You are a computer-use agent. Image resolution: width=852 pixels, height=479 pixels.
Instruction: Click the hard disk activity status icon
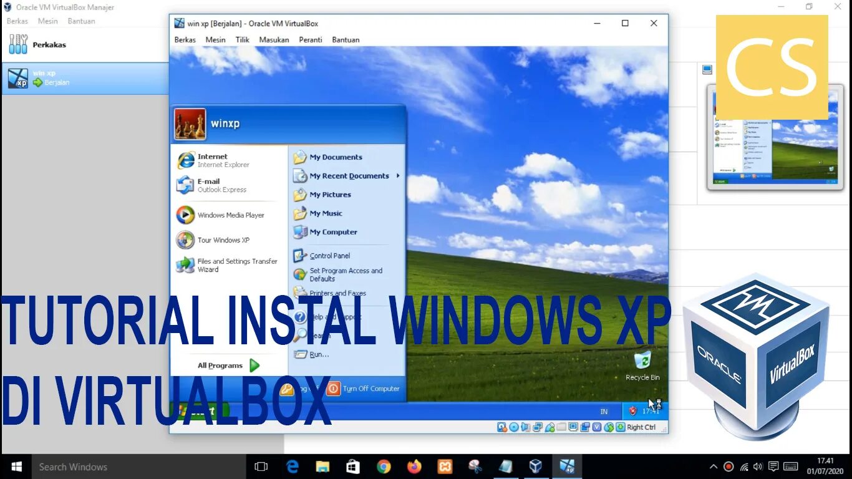coord(501,427)
